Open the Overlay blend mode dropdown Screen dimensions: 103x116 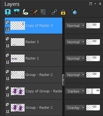coord(75,108)
